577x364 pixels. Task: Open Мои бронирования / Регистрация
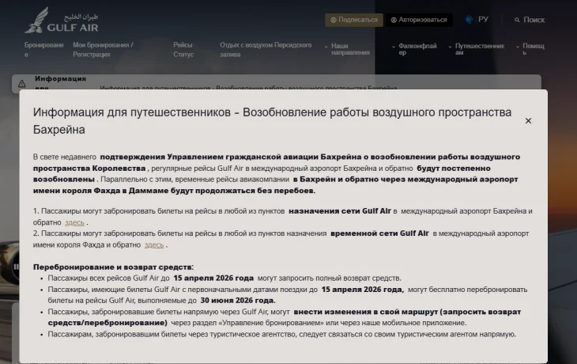point(103,50)
